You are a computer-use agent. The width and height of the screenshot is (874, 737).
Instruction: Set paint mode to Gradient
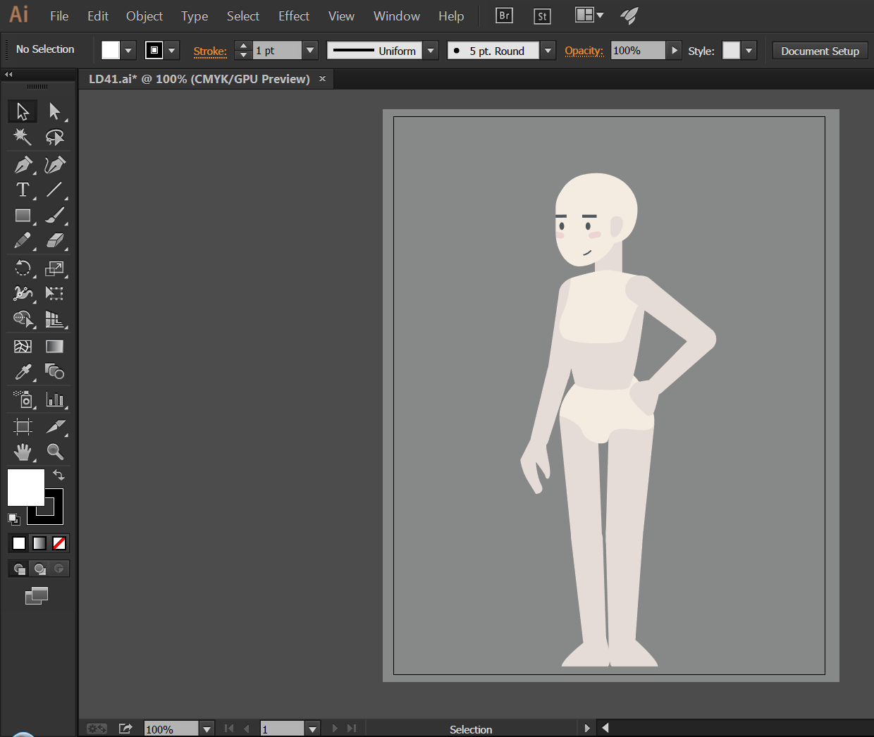click(39, 543)
